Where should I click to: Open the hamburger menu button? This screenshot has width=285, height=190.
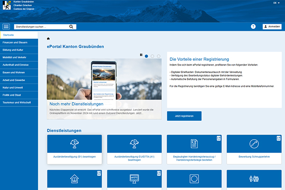click(x=6, y=27)
